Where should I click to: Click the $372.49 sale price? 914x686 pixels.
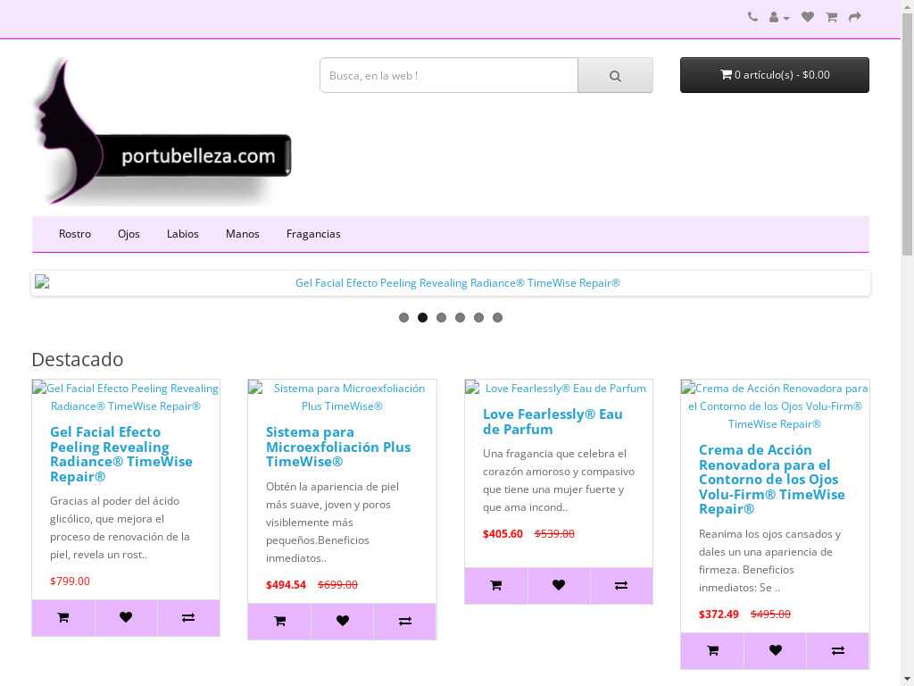[x=719, y=615]
